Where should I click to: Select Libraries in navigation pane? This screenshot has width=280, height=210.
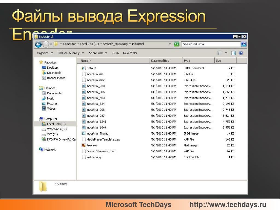(50, 88)
